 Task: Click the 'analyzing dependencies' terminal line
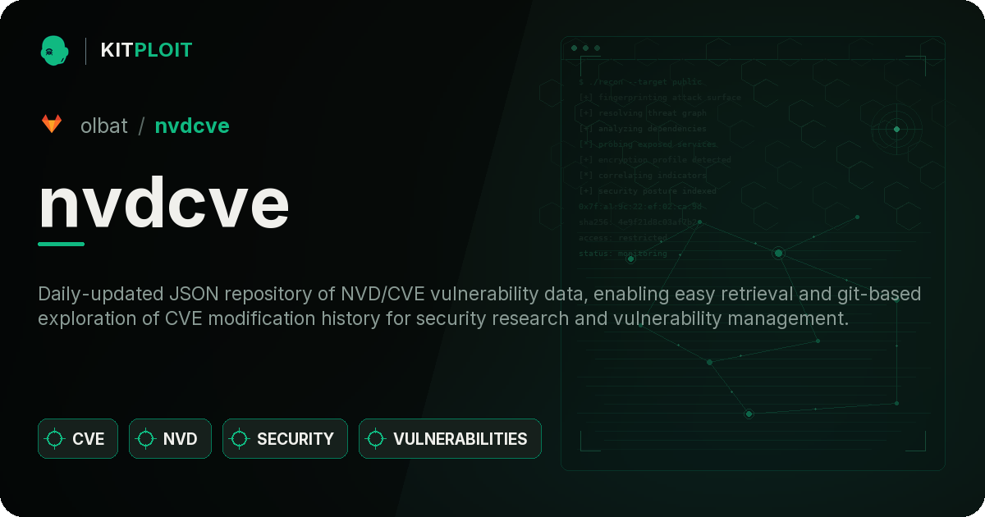pyautogui.click(x=642, y=129)
